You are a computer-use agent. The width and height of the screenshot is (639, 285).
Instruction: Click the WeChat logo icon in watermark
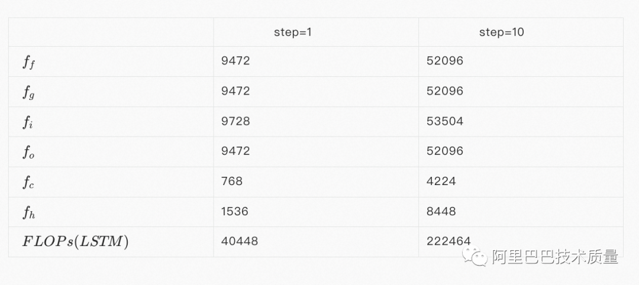pyautogui.click(x=475, y=255)
